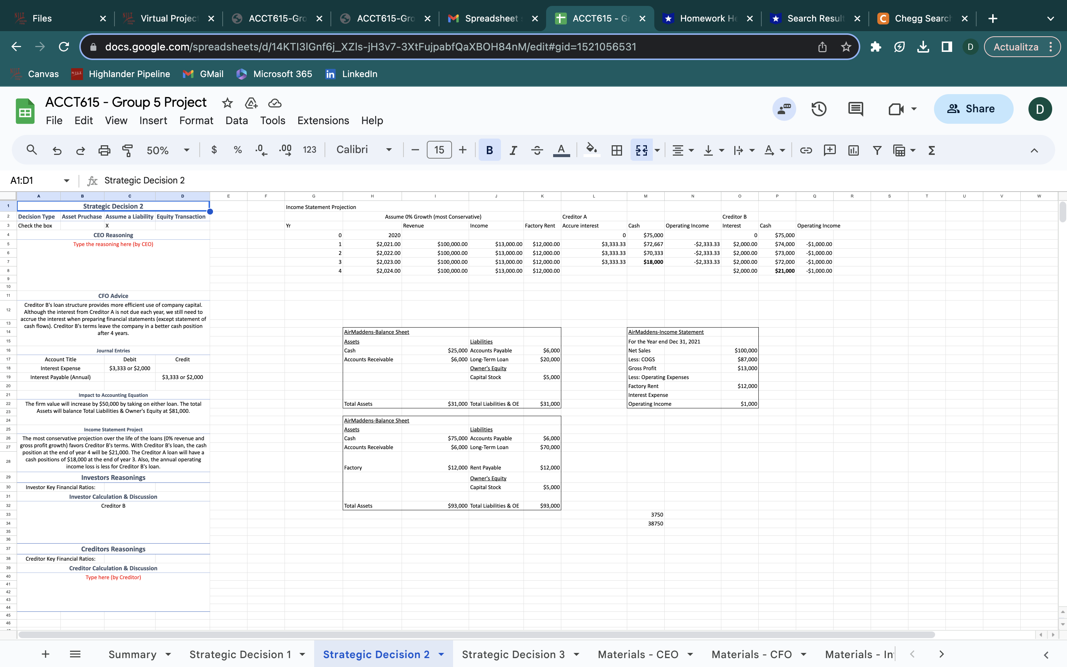This screenshot has width=1067, height=667.
Task: Apply strikethrough to selected text
Action: click(x=536, y=150)
